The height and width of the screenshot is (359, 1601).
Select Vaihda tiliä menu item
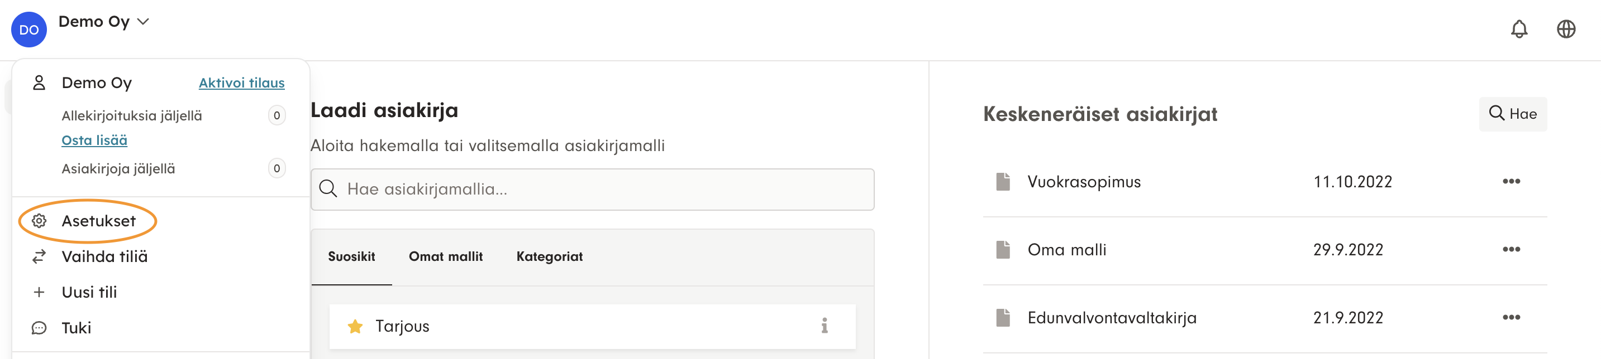pyautogui.click(x=104, y=256)
